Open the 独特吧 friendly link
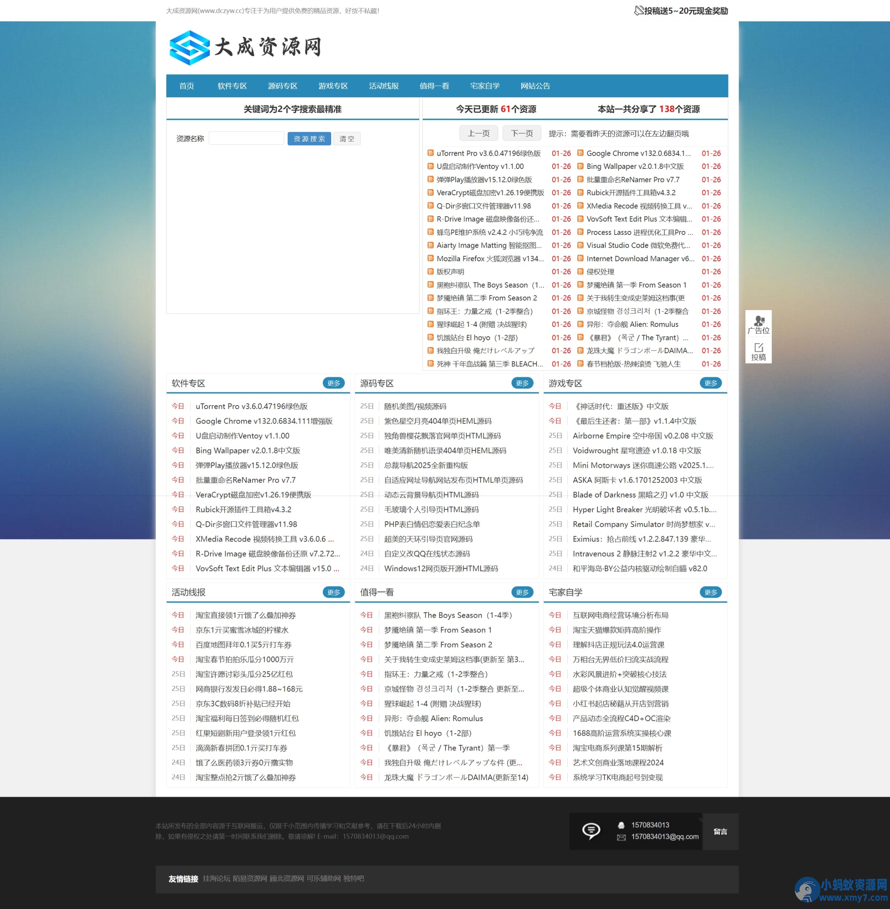Image resolution: width=890 pixels, height=909 pixels. 353,878
